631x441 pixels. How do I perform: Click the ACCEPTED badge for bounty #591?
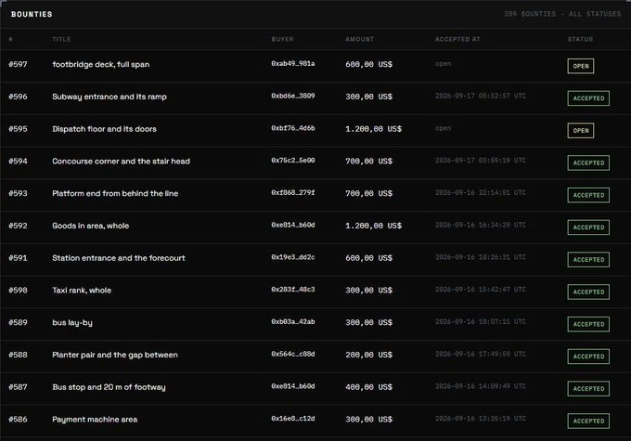588,259
